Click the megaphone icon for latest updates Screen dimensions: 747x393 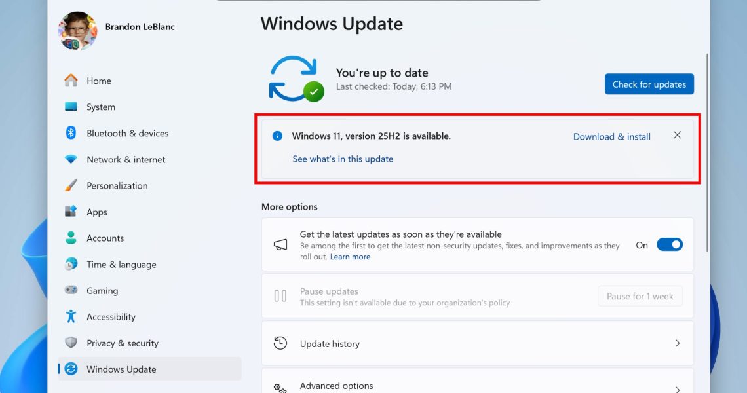click(280, 244)
